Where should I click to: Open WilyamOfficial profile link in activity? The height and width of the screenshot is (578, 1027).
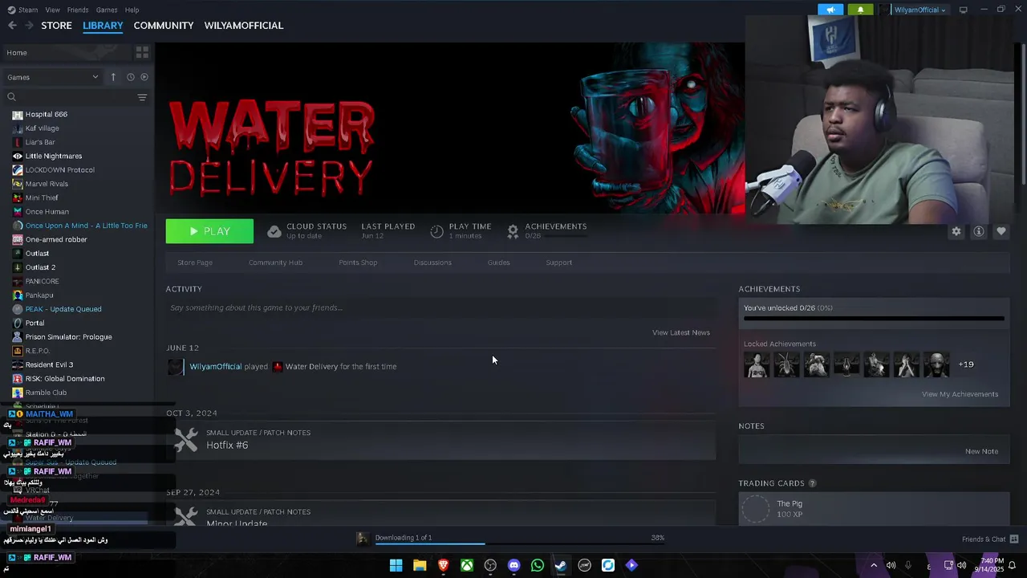215,367
